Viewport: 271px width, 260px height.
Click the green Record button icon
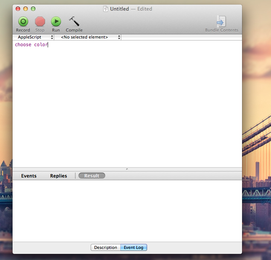point(23,21)
